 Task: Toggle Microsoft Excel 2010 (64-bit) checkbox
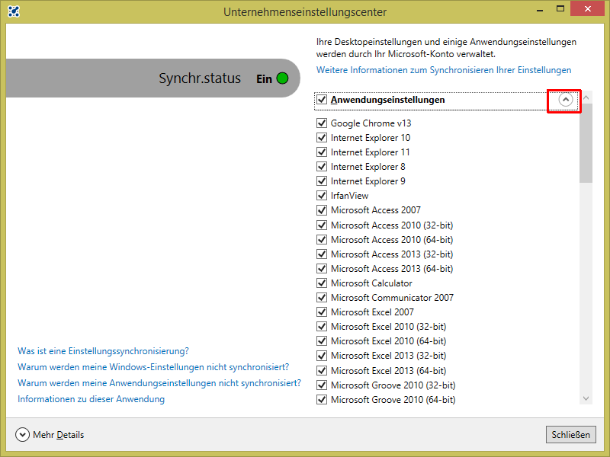click(x=322, y=341)
